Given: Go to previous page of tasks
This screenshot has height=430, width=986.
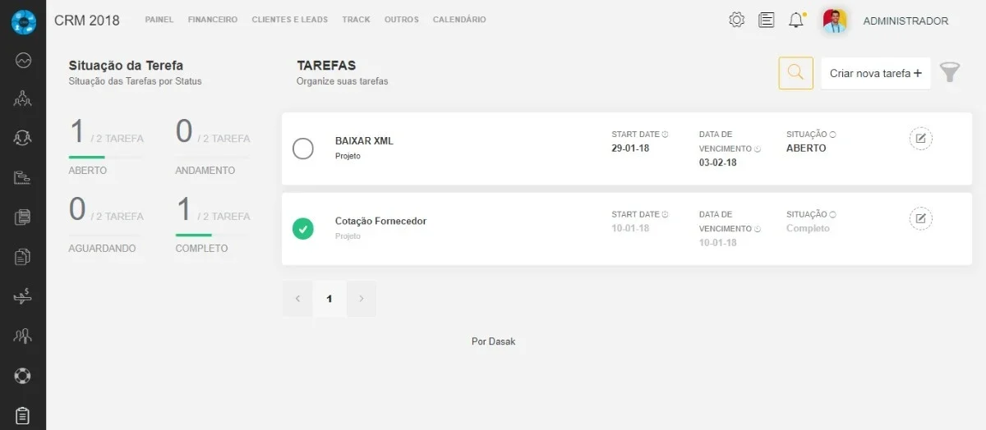Looking at the screenshot, I should [297, 299].
